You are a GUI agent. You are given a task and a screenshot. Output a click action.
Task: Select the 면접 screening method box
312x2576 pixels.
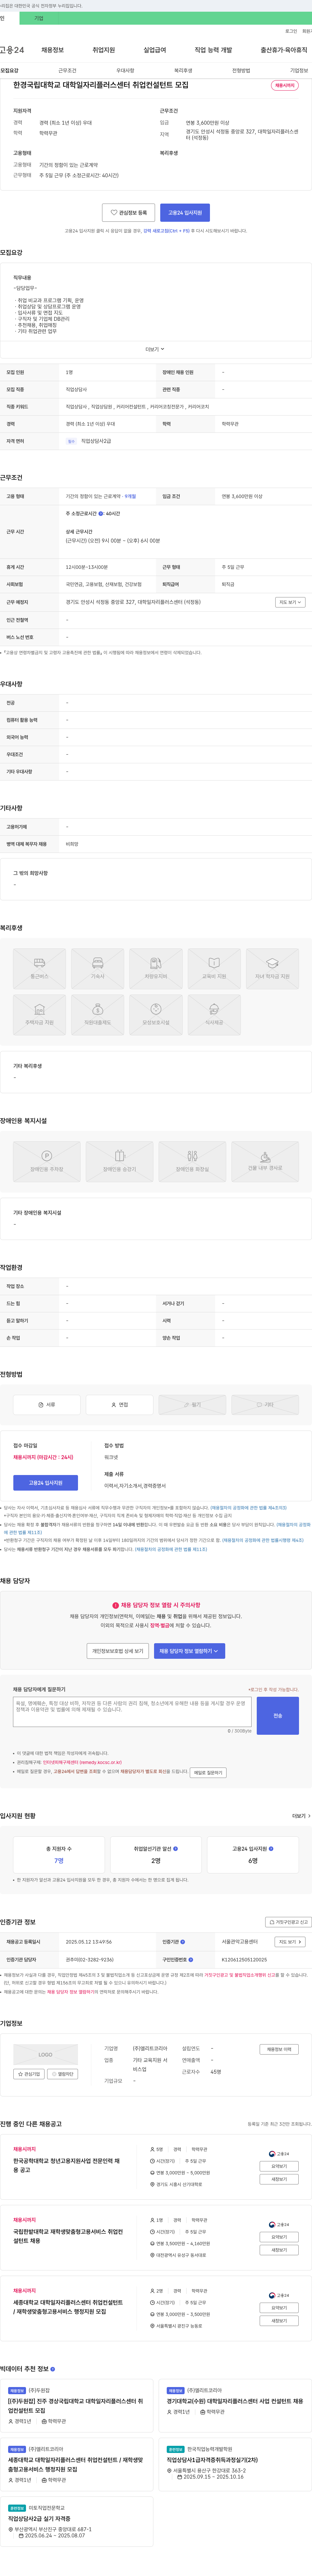[x=119, y=1405]
